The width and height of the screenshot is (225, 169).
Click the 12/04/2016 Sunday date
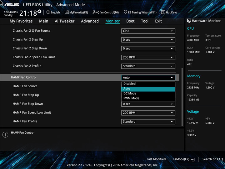[x=11, y=13]
